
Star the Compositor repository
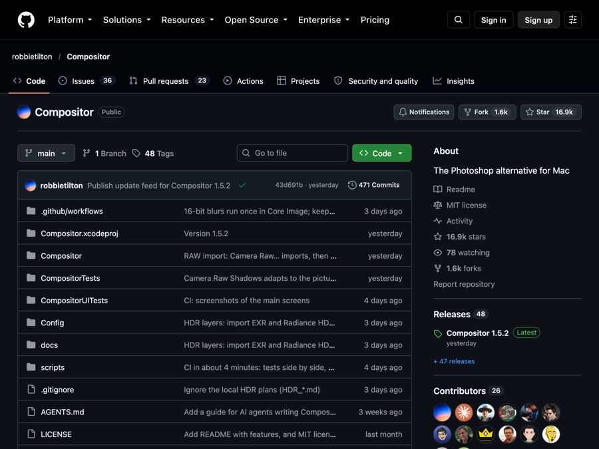click(551, 112)
